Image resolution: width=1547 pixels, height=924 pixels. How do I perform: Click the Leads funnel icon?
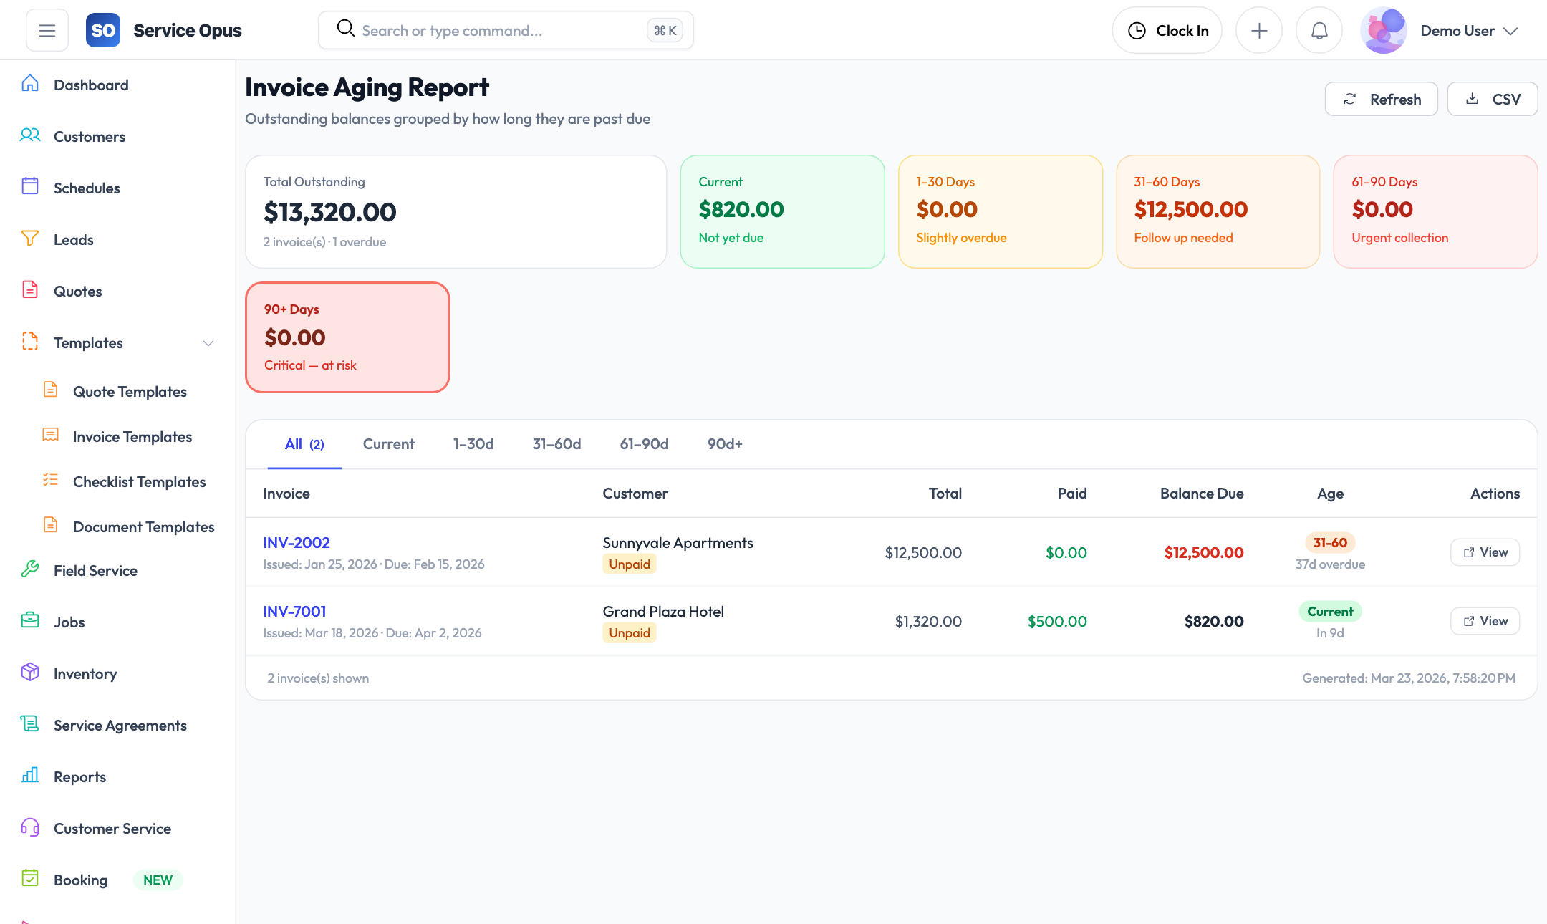(30, 239)
